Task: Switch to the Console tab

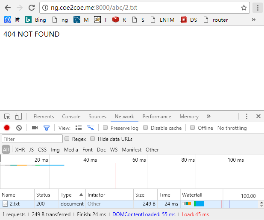Action: [71, 116]
